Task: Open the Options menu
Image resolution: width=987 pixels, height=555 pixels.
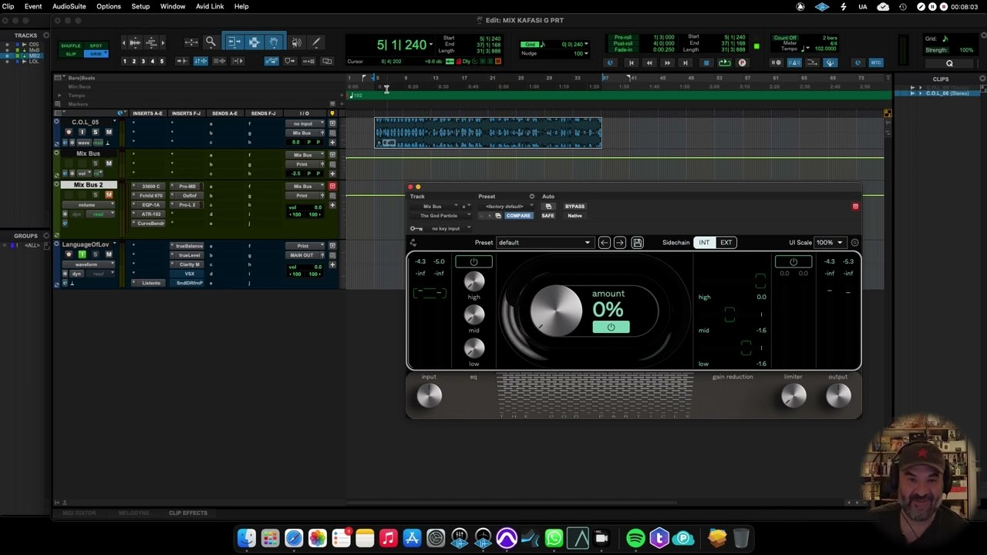Action: coord(109,7)
